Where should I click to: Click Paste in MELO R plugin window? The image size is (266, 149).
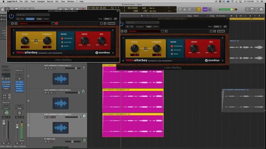[x=46, y=19]
